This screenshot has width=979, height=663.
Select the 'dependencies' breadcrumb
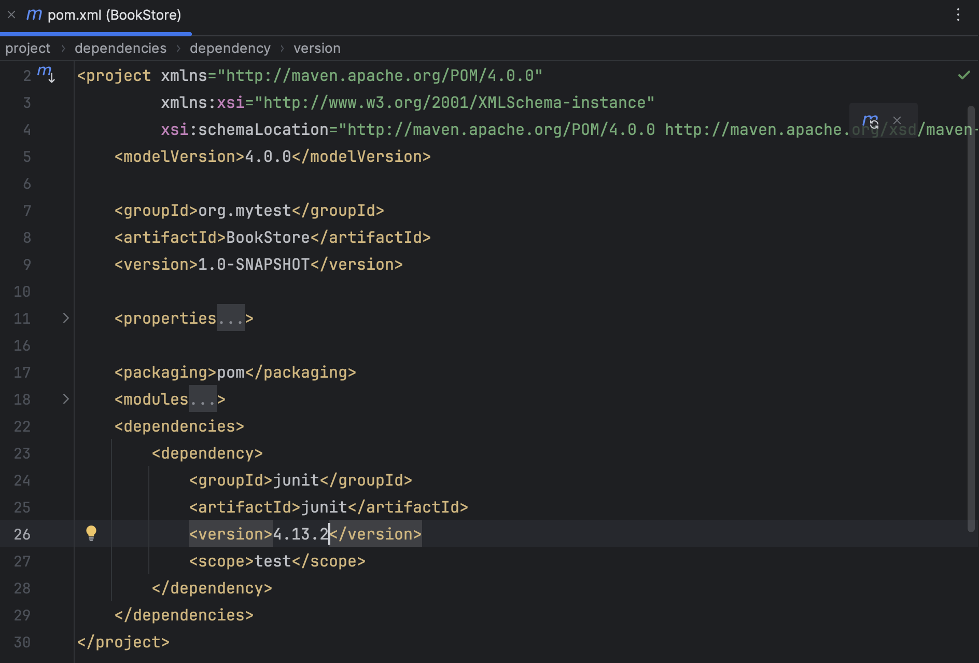[120, 48]
